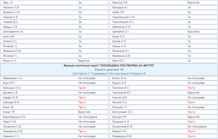Click deputy name Юраш С.А.
The height and width of the screenshot is (139, 218).
tap(119, 46)
